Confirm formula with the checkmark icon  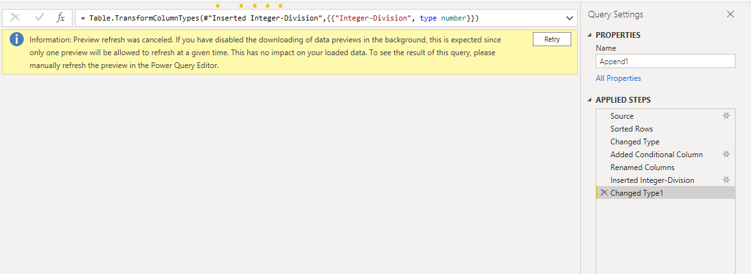39,18
